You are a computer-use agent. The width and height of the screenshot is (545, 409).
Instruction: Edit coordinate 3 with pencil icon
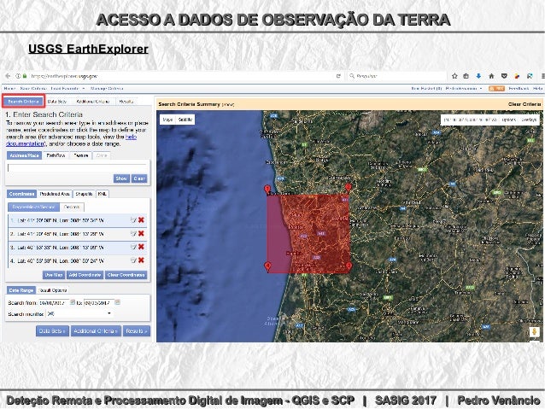[x=133, y=247]
